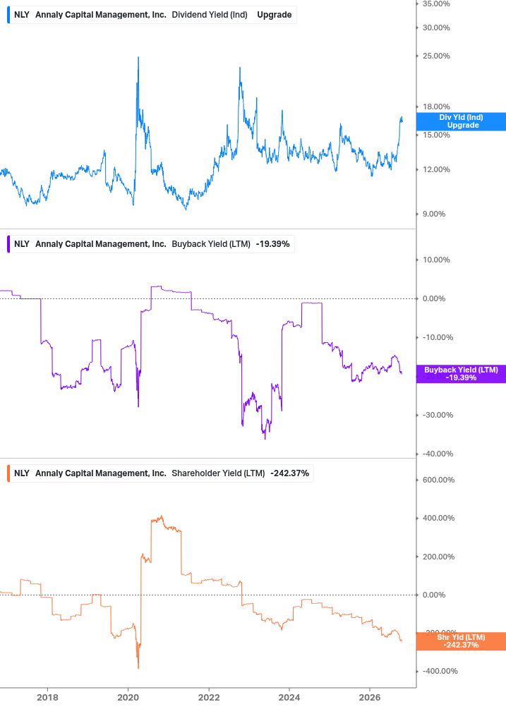The image size is (506, 709).
Task: Click the 400.00% axis label
Action: coord(439,519)
